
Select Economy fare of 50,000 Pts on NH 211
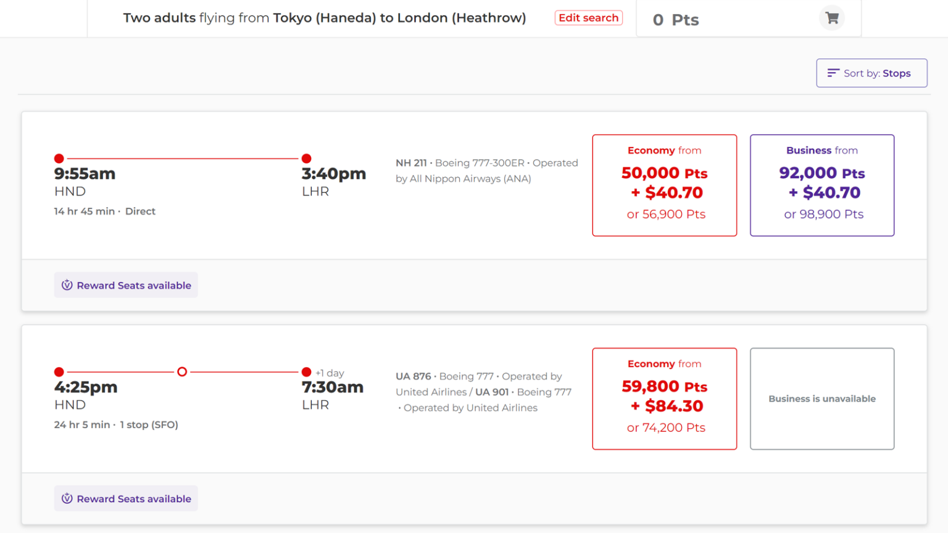pyautogui.click(x=664, y=185)
